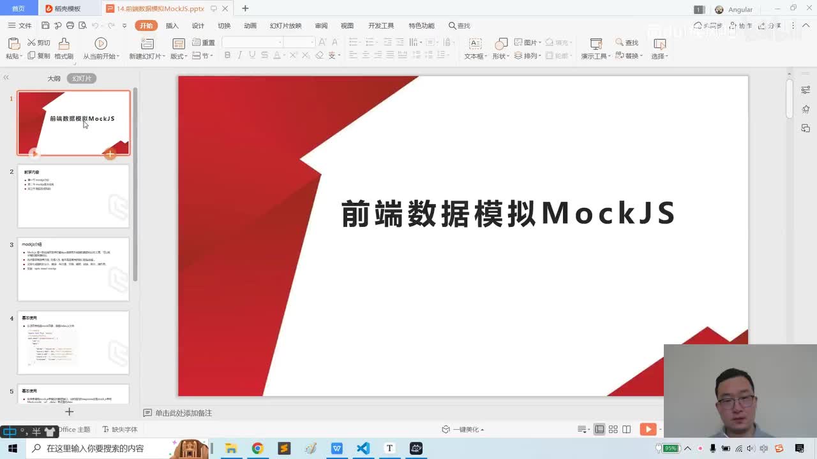Screen dimensions: 817x459
Task: Switch to Slide Sorter view icon
Action: coord(613,430)
